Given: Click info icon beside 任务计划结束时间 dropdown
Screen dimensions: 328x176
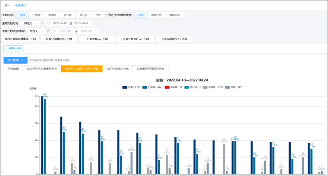Looking at the screenshot, I should tap(48, 31).
